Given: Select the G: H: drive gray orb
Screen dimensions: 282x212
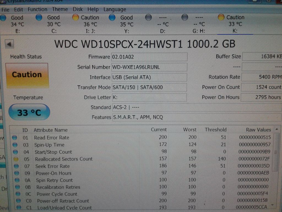Looking at the screenshot, I should click(x=185, y=17).
